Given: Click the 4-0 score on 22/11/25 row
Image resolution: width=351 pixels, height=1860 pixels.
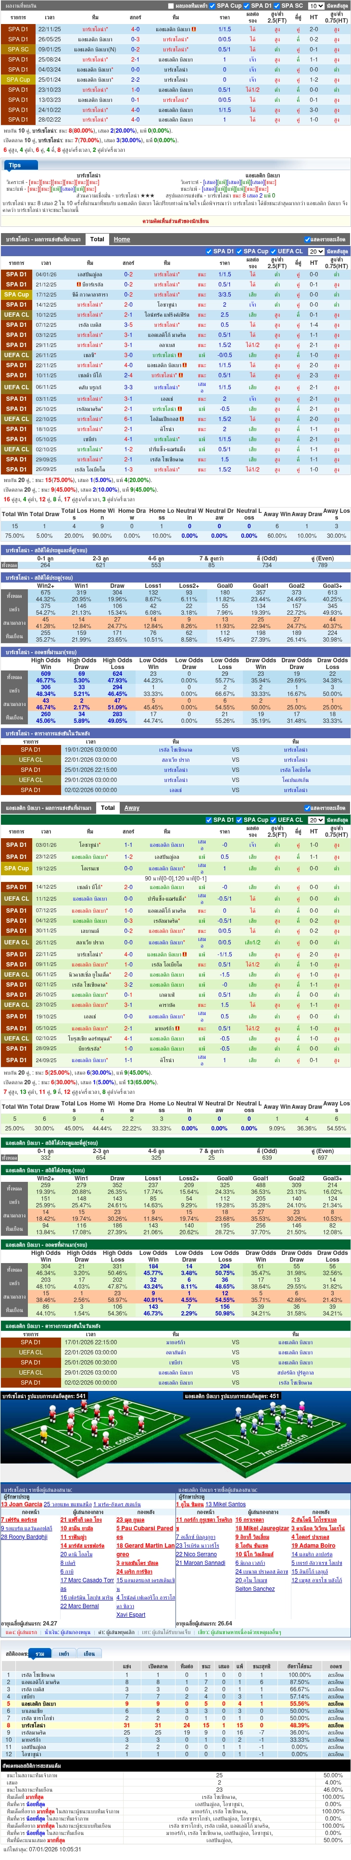Looking at the screenshot, I should pos(135,30).
